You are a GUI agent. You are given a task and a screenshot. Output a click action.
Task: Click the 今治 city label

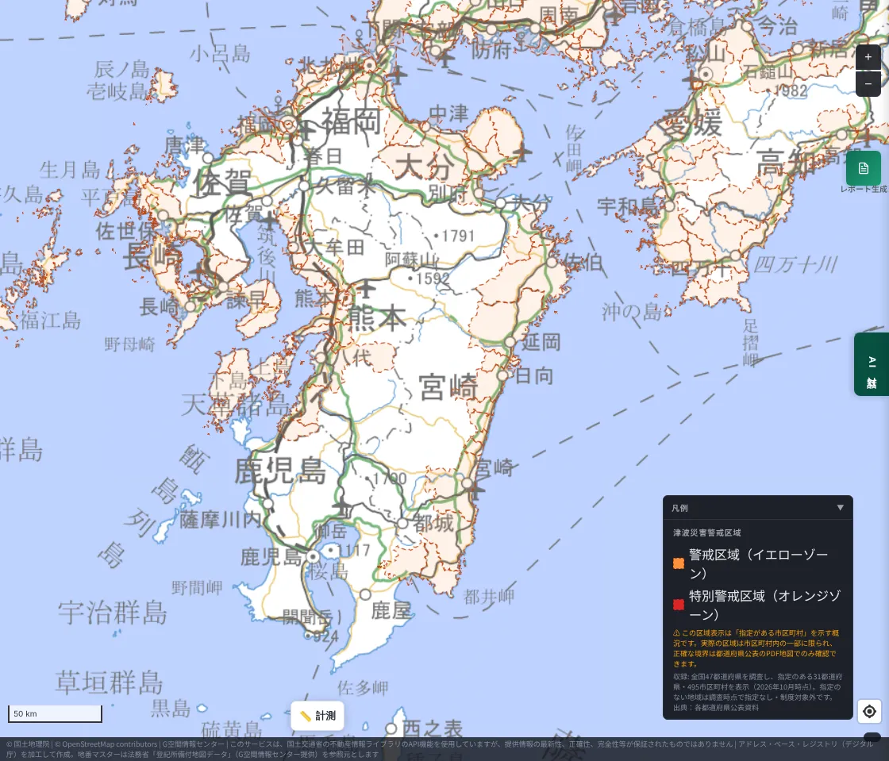778,26
